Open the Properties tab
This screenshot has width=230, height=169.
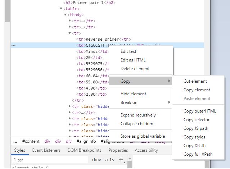click(118, 150)
